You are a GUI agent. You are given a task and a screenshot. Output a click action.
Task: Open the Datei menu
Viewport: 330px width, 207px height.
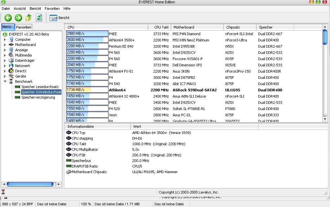point(6,9)
